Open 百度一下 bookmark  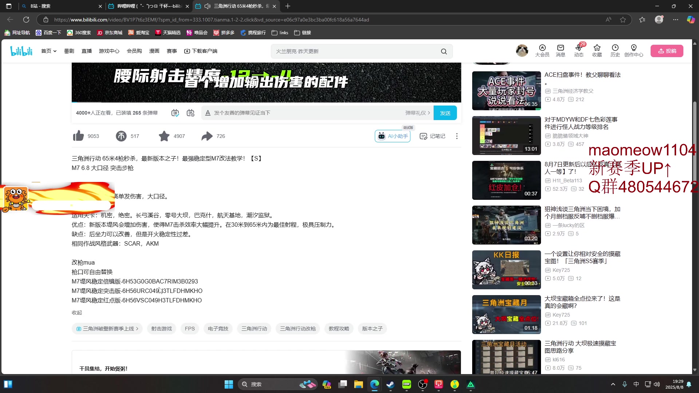click(48, 33)
